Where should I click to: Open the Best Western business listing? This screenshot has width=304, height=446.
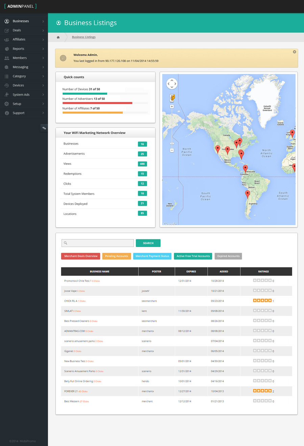(x=72, y=401)
